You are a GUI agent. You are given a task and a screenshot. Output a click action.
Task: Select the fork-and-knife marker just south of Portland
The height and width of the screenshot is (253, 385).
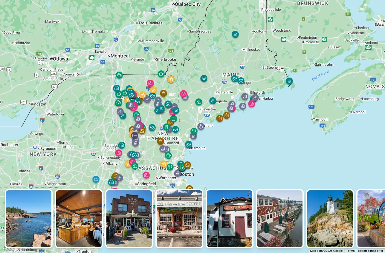tap(194, 131)
